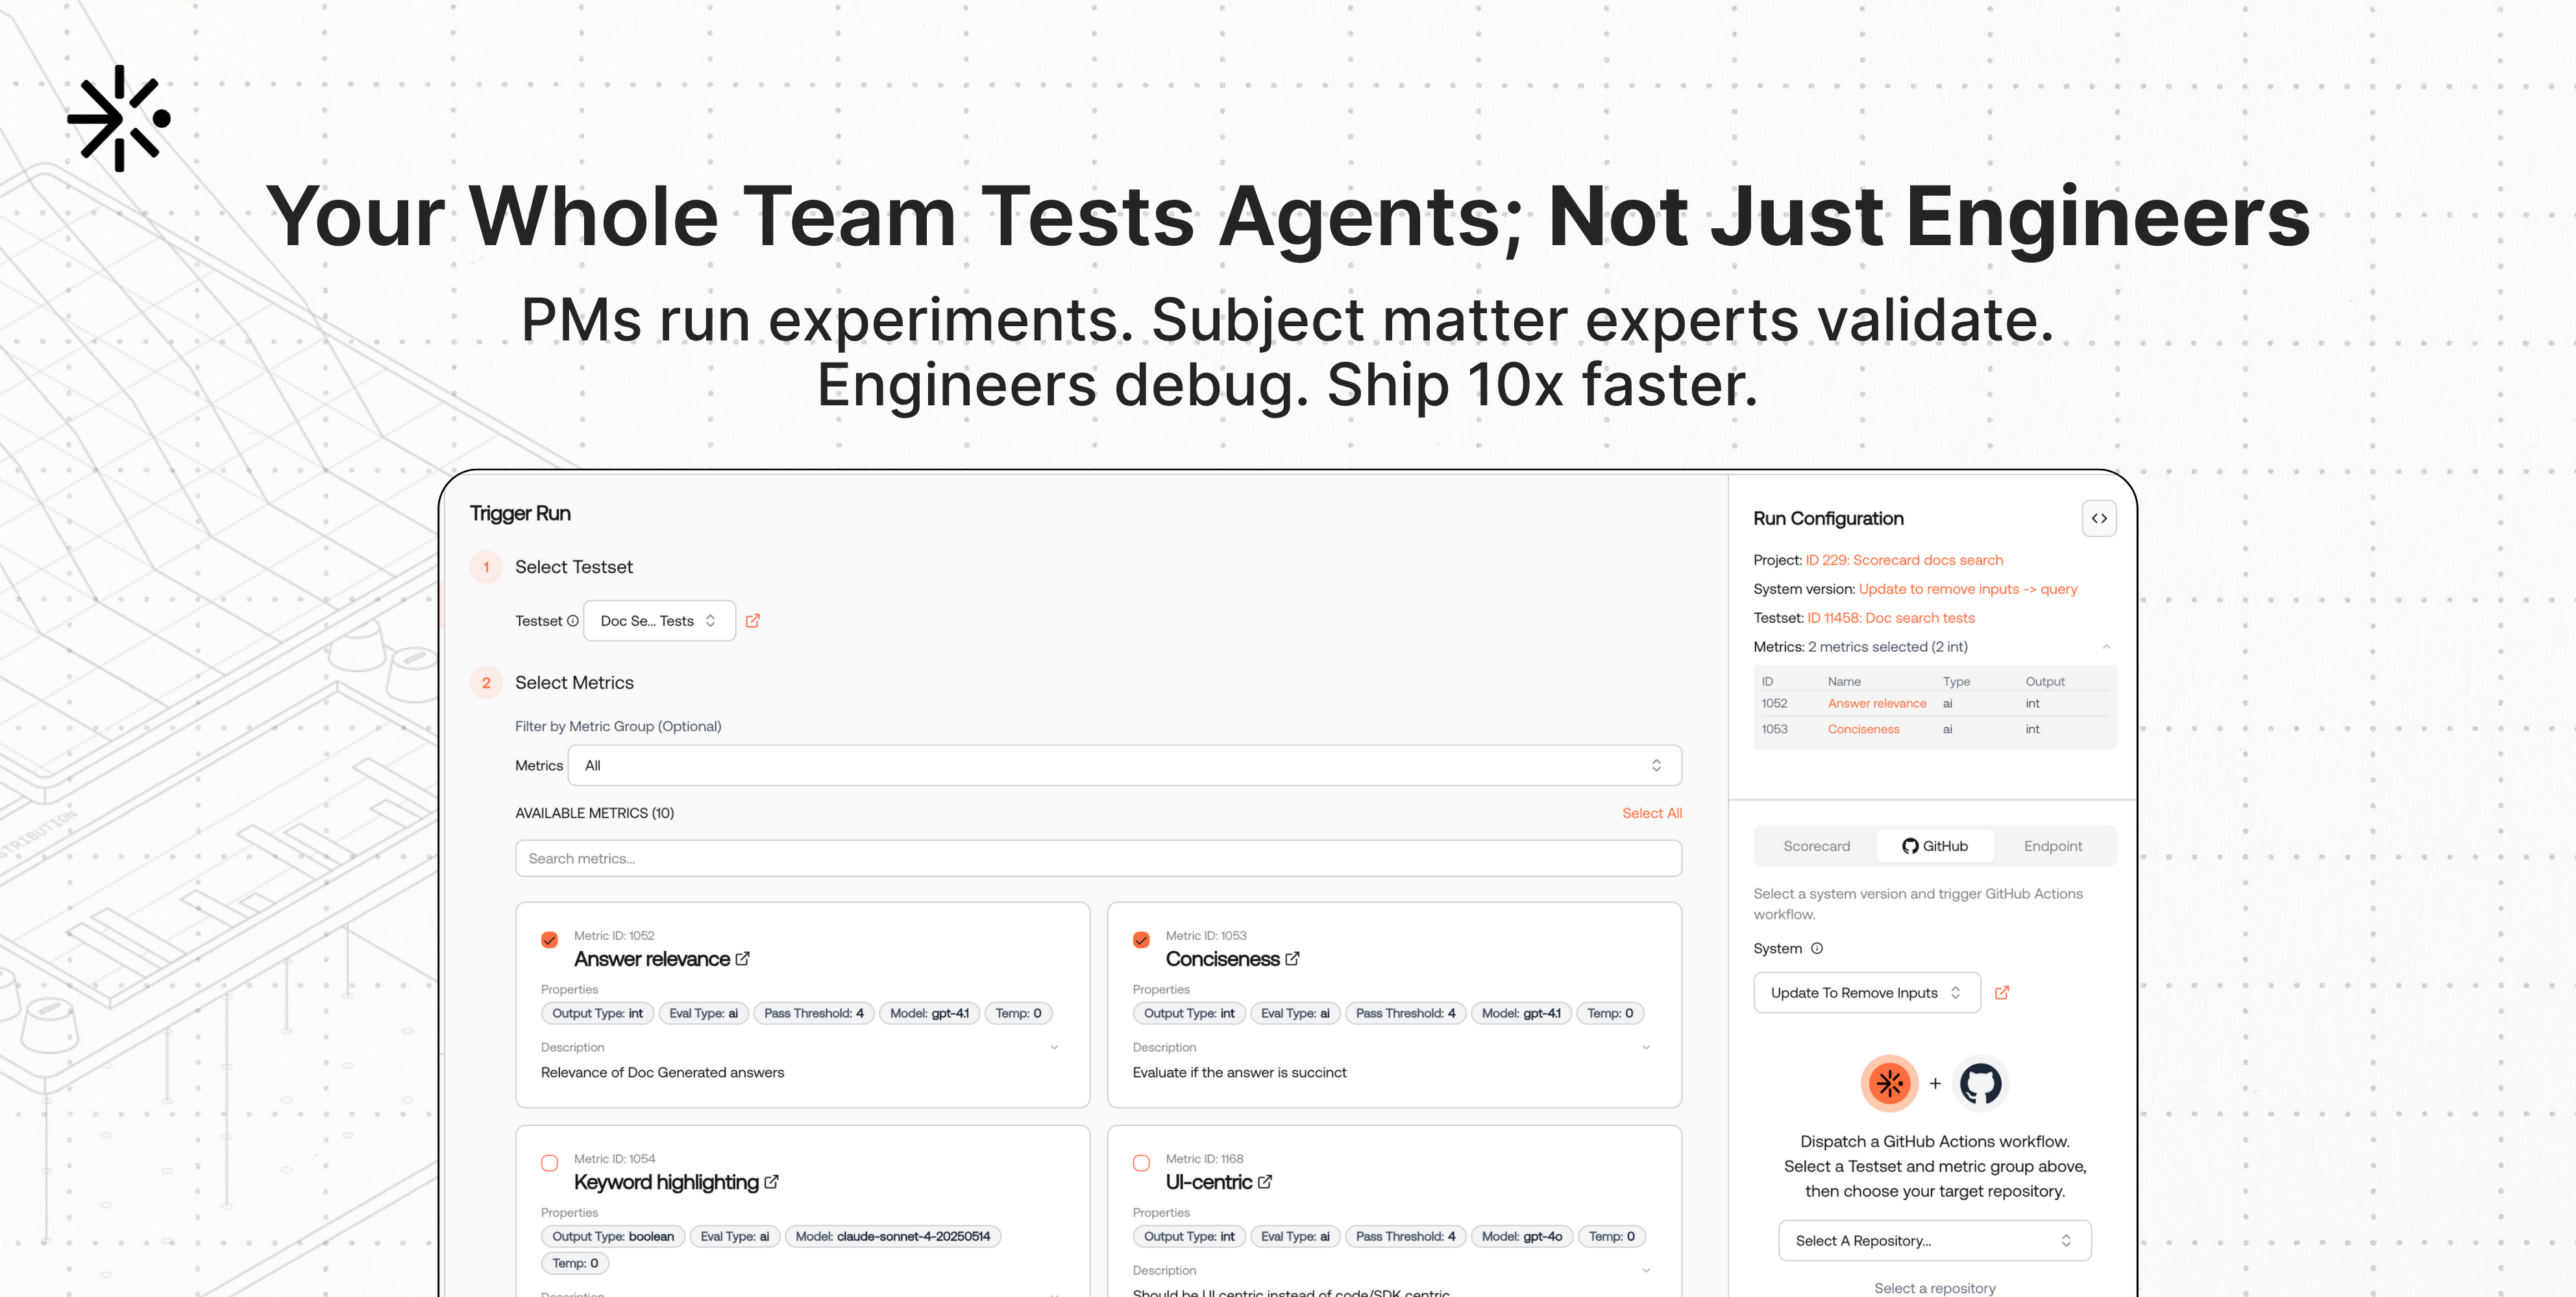
Task: Open the Doc Se... Tests testset dropdown
Action: tap(658, 621)
